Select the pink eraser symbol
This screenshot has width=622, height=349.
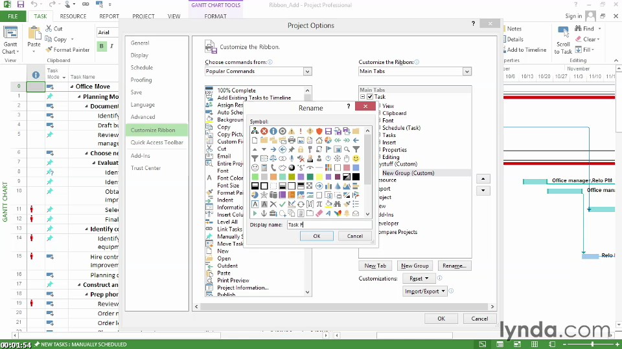(x=319, y=213)
